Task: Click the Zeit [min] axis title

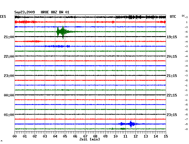Action: tap(90, 139)
